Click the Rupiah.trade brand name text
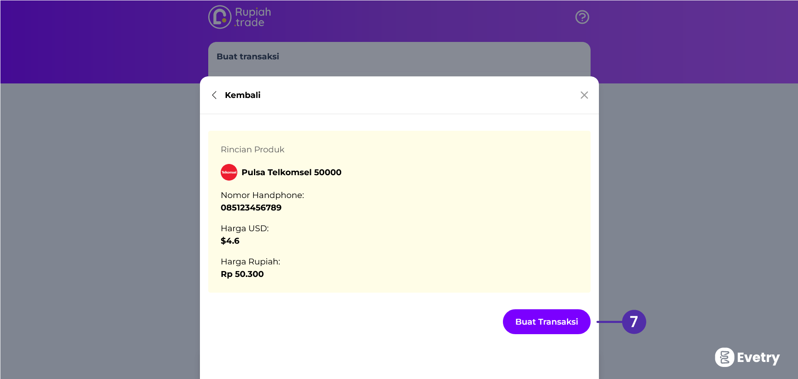Image resolution: width=798 pixels, height=379 pixels. 253,17
